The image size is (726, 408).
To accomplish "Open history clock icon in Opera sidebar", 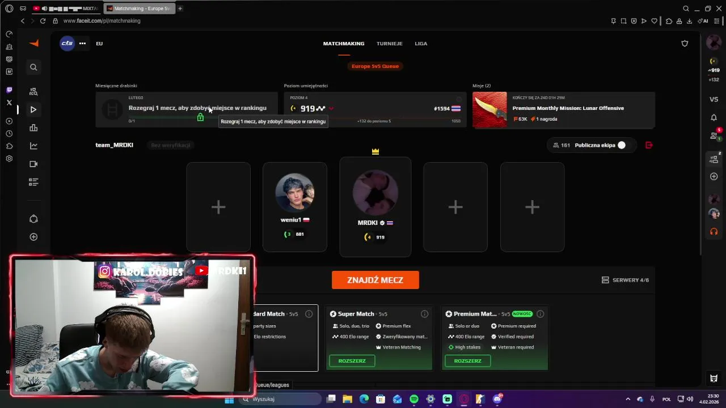I will (x=9, y=134).
